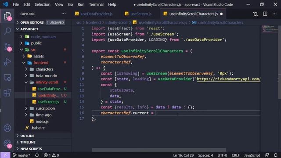281x158 pixels.
Task: Open the File menu
Action: click(16, 4)
